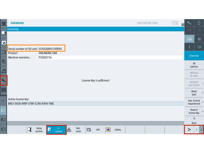204x153 pixels.
Task: Select the middle display layout icon
Action: [x=3, y=120]
